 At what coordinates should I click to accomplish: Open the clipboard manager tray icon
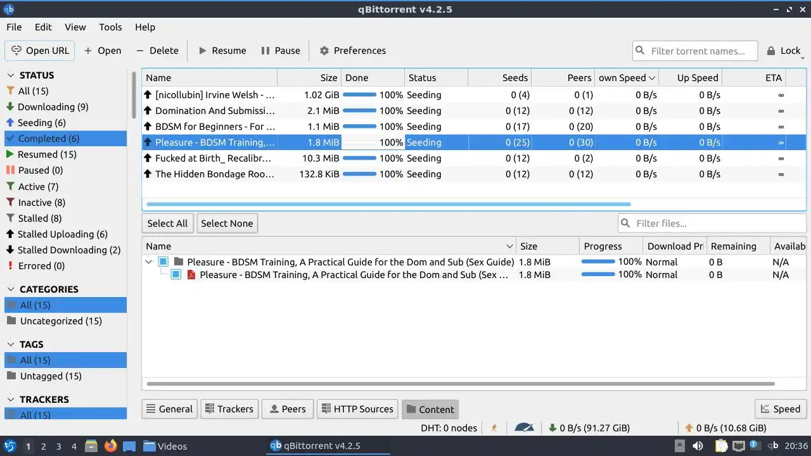pos(720,446)
